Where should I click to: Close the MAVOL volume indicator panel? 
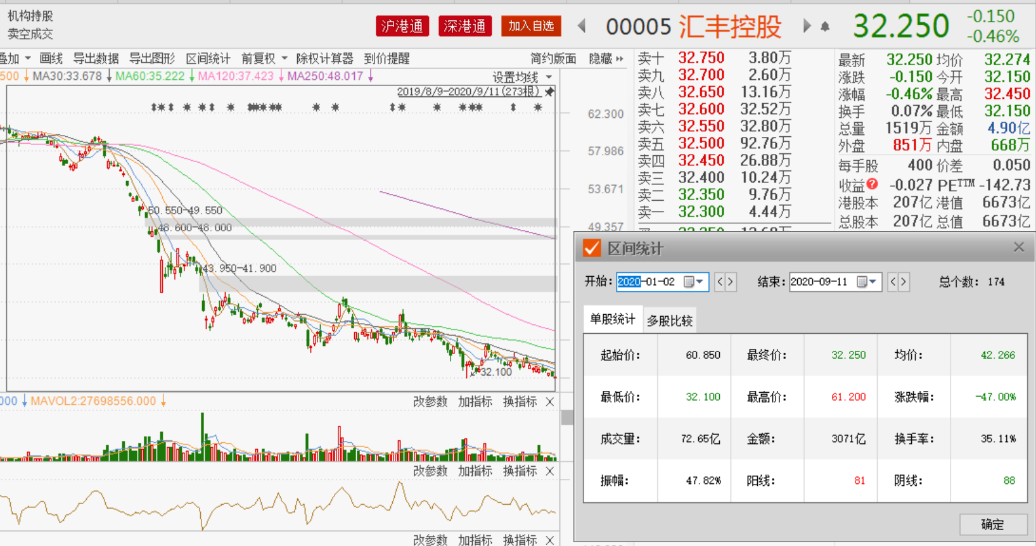pos(549,402)
